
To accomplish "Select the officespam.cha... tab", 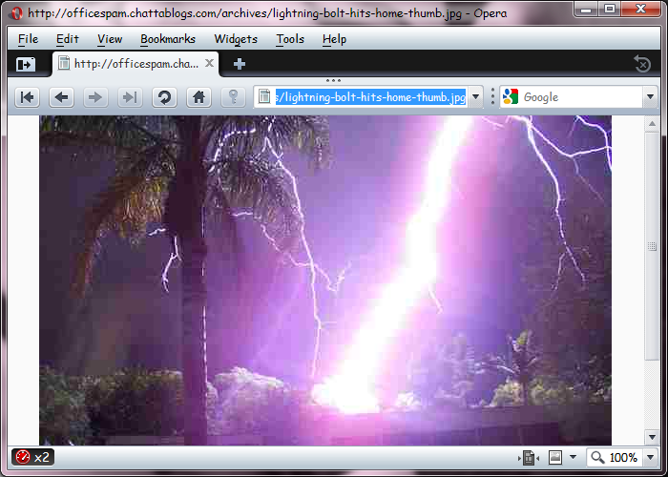I will (x=136, y=64).
